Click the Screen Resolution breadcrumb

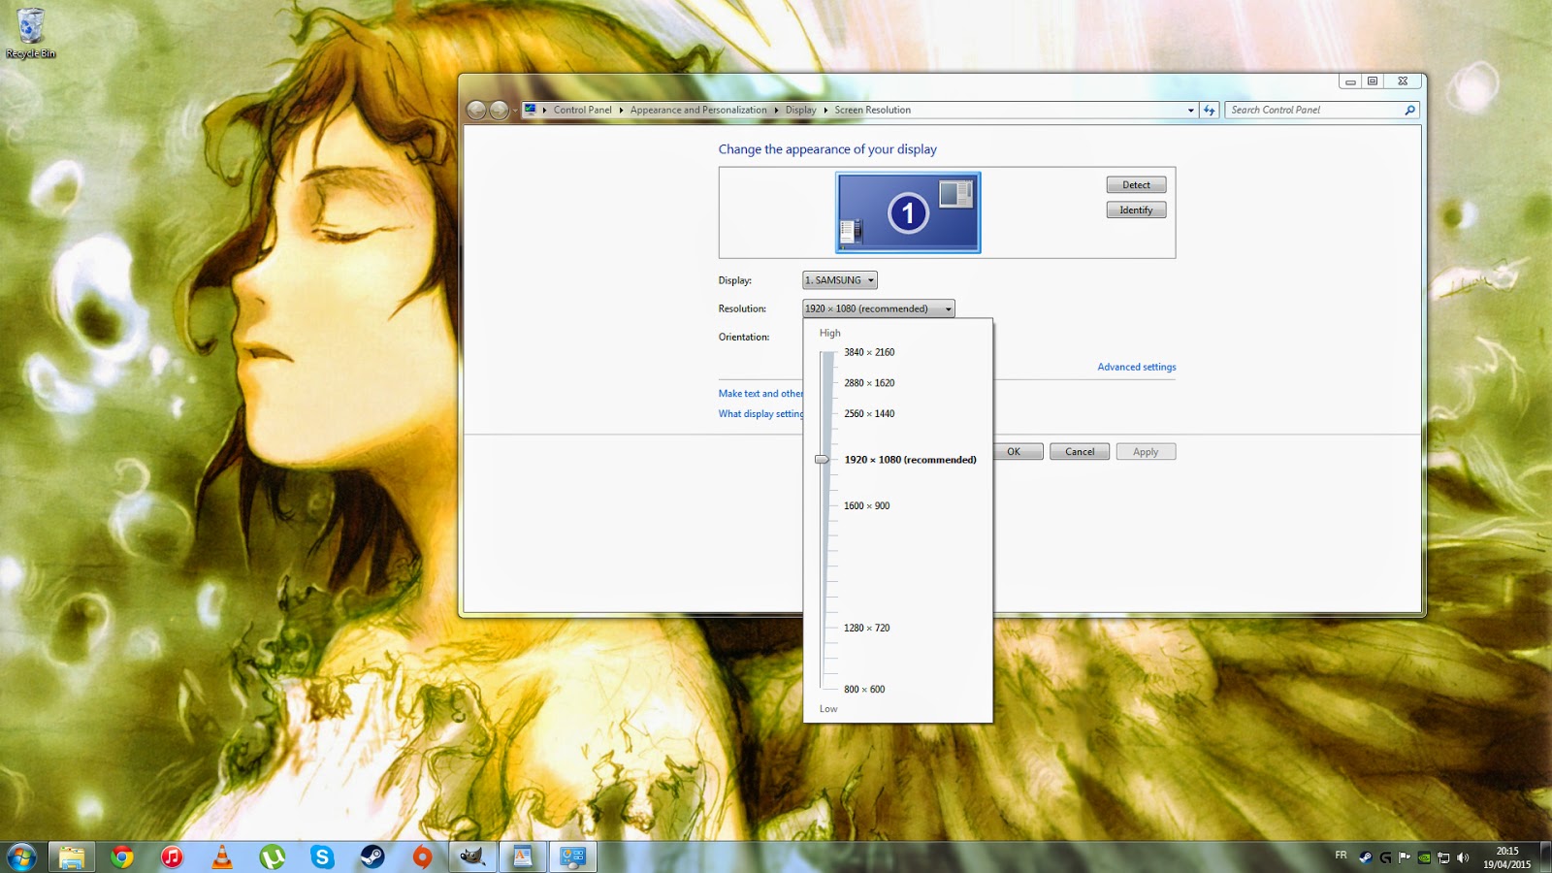pyautogui.click(x=873, y=111)
